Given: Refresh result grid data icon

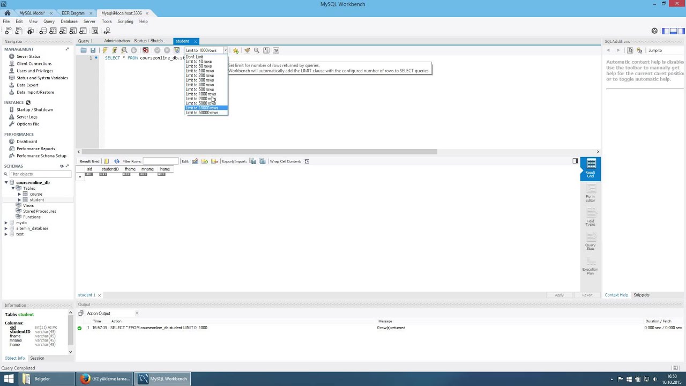Looking at the screenshot, I should point(117,161).
